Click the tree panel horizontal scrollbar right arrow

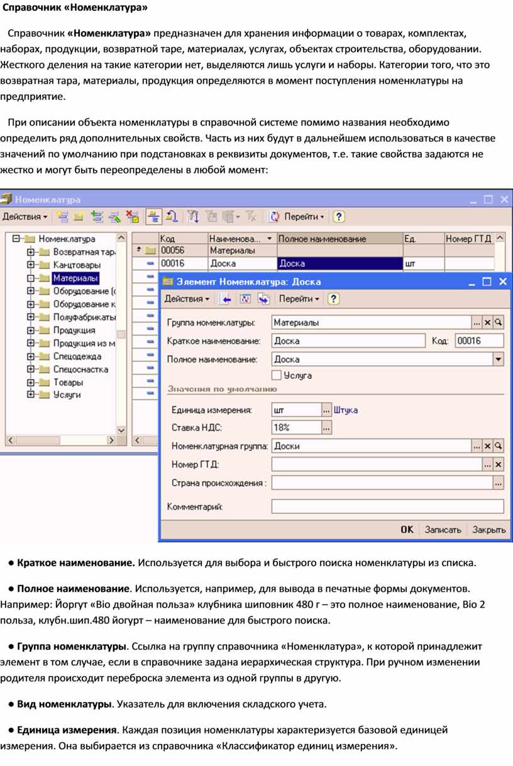tap(111, 440)
